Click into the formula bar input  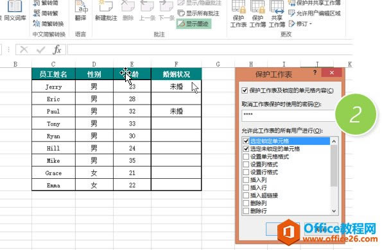pos(210,49)
